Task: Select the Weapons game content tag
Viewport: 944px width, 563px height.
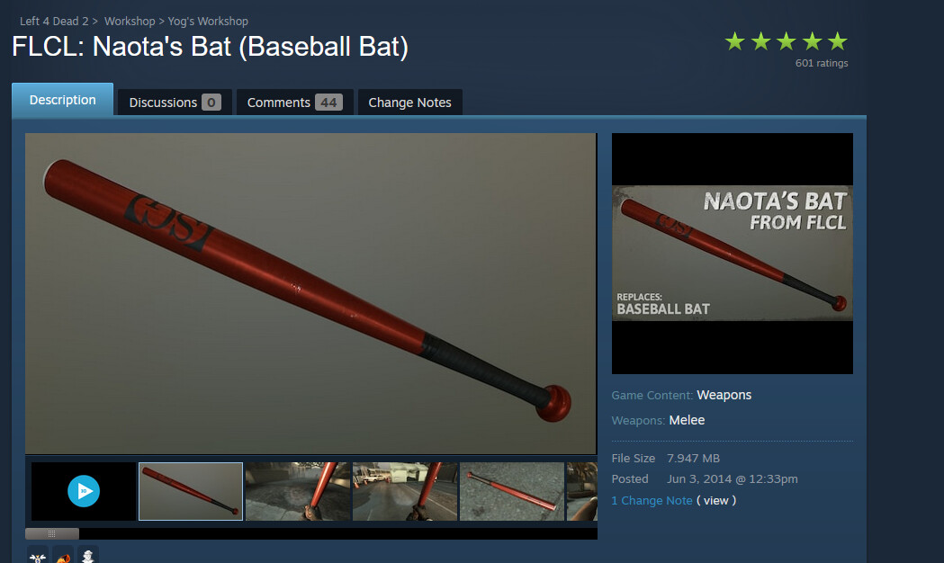Action: 724,395
